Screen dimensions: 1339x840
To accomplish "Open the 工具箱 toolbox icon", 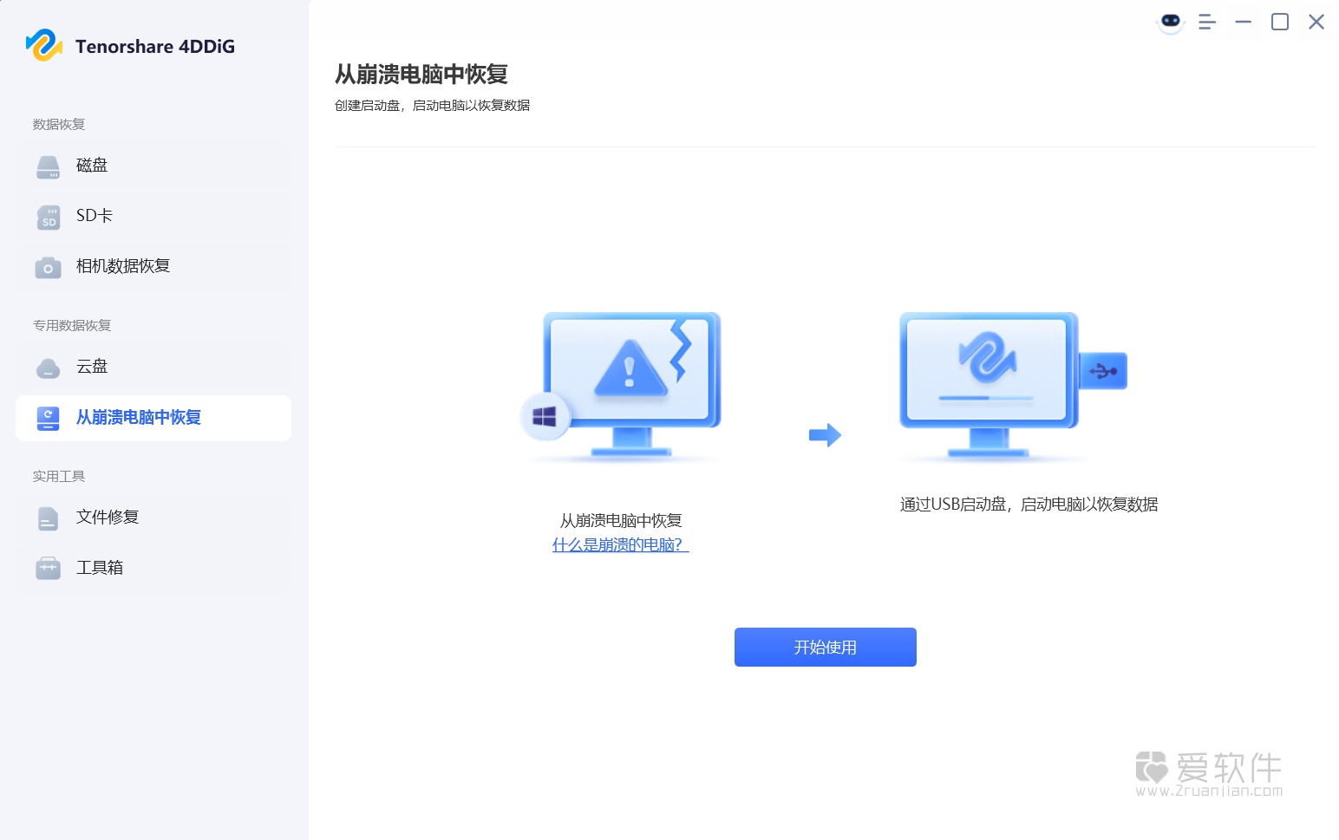I will click(47, 567).
